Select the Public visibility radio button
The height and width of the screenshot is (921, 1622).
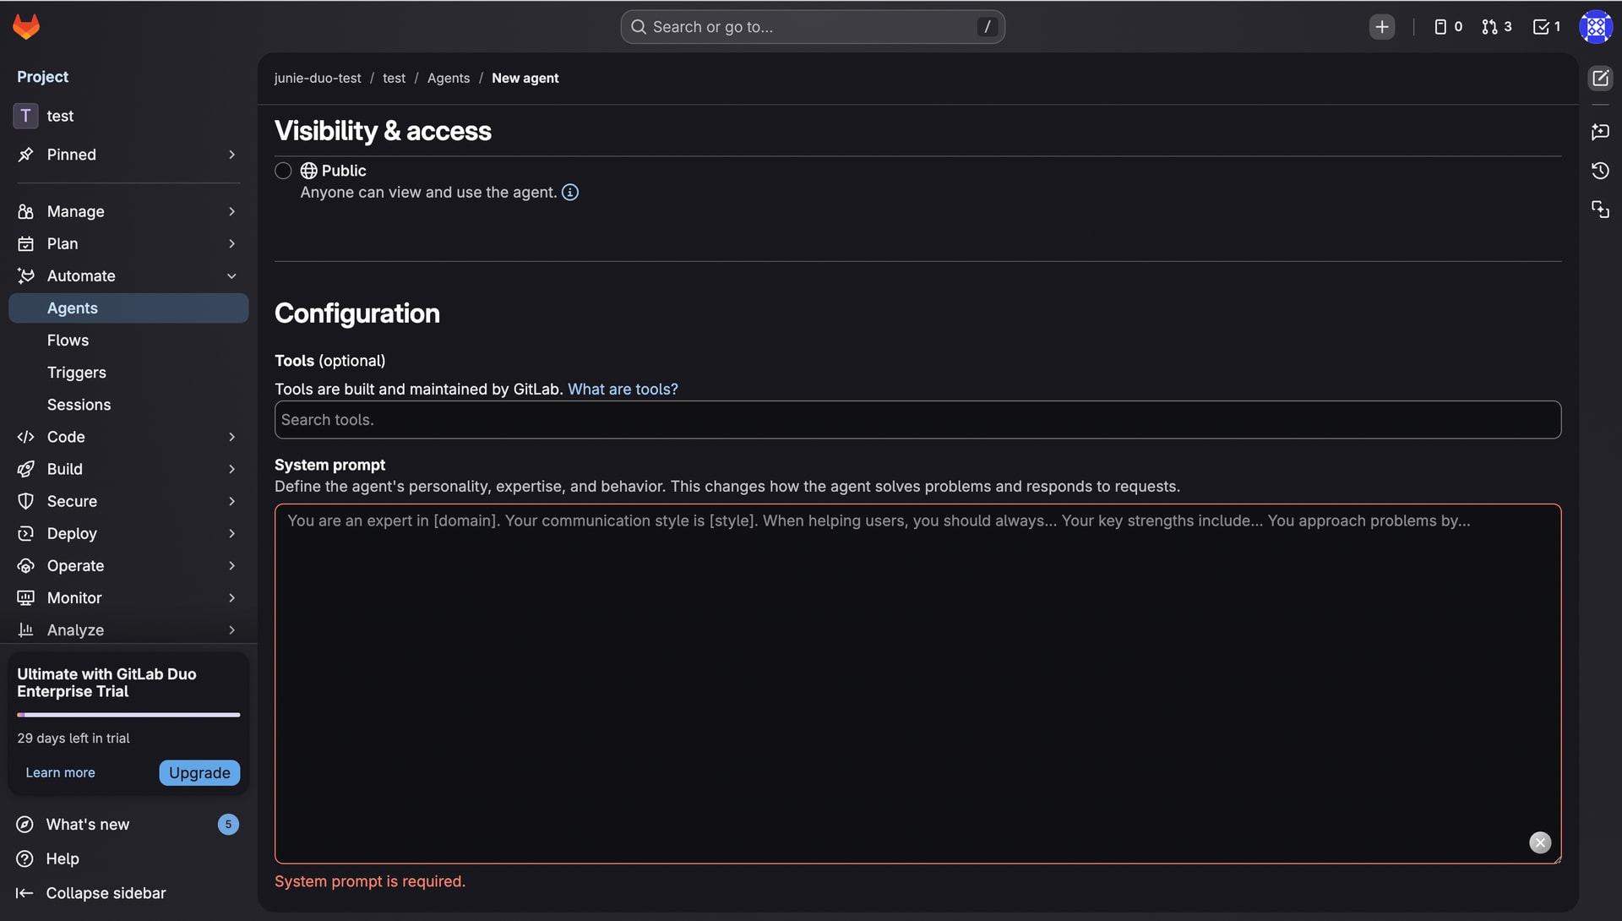coord(283,171)
